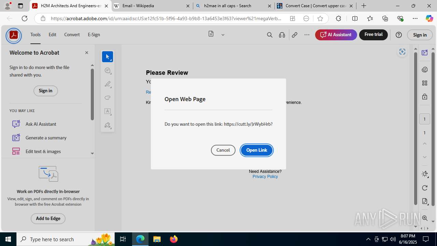Screen dimensions: 437x246
Task: Start the Free trial
Action: 373,35
